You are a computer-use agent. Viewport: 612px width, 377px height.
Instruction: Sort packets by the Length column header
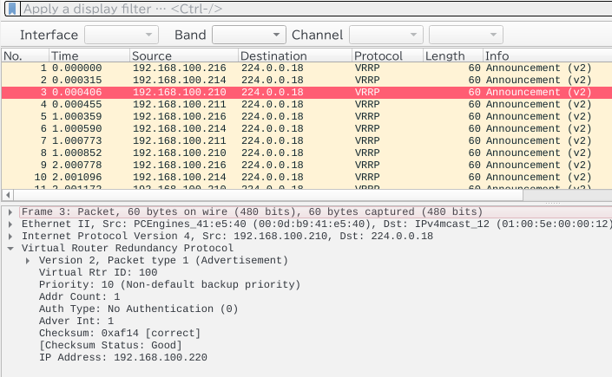click(453, 55)
